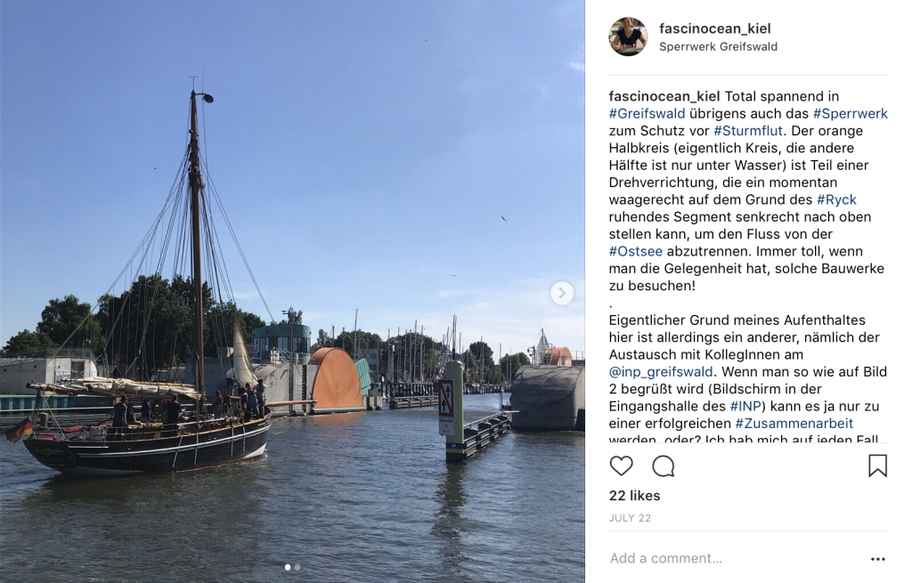The width and height of the screenshot is (912, 583).
Task: Open the #Zusammenarbeit hashtag
Action: tap(794, 423)
